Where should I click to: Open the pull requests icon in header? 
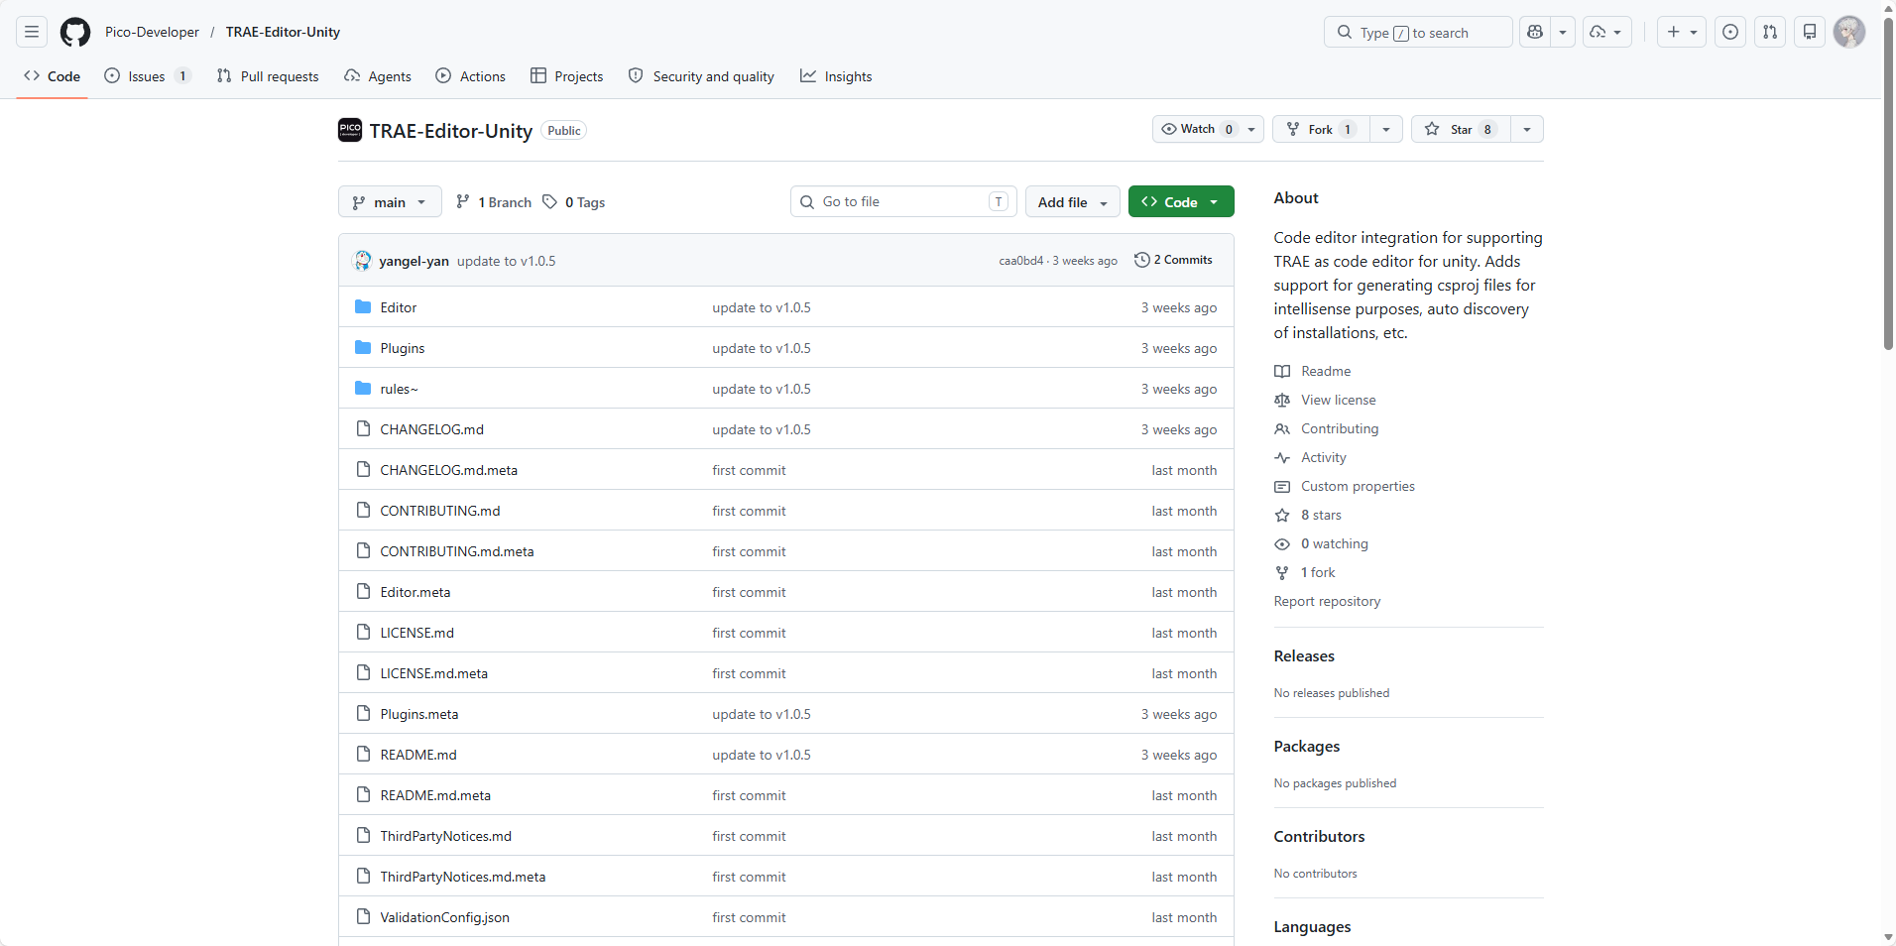point(1770,32)
